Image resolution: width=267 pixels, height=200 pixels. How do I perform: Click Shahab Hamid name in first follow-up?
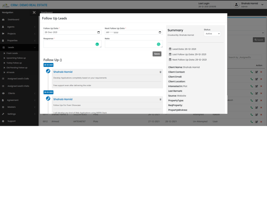63,72
